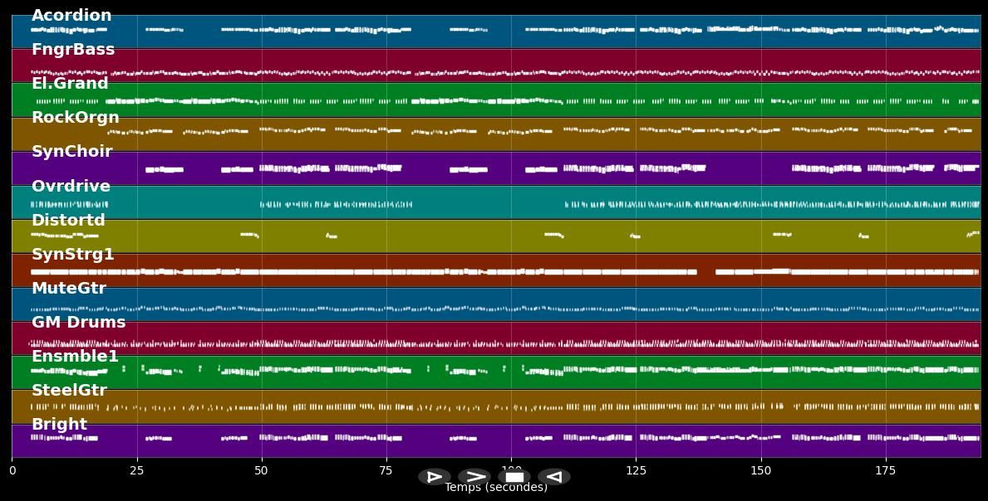
Task: Click the Bright track name
Action: [x=59, y=425]
